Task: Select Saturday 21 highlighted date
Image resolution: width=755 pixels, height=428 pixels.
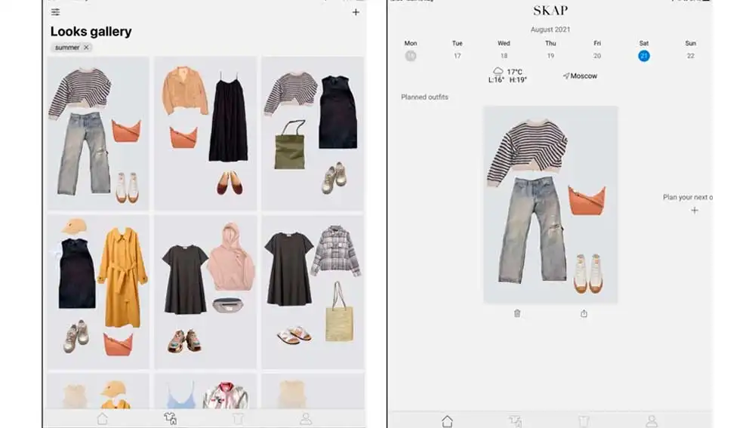Action: click(x=644, y=56)
